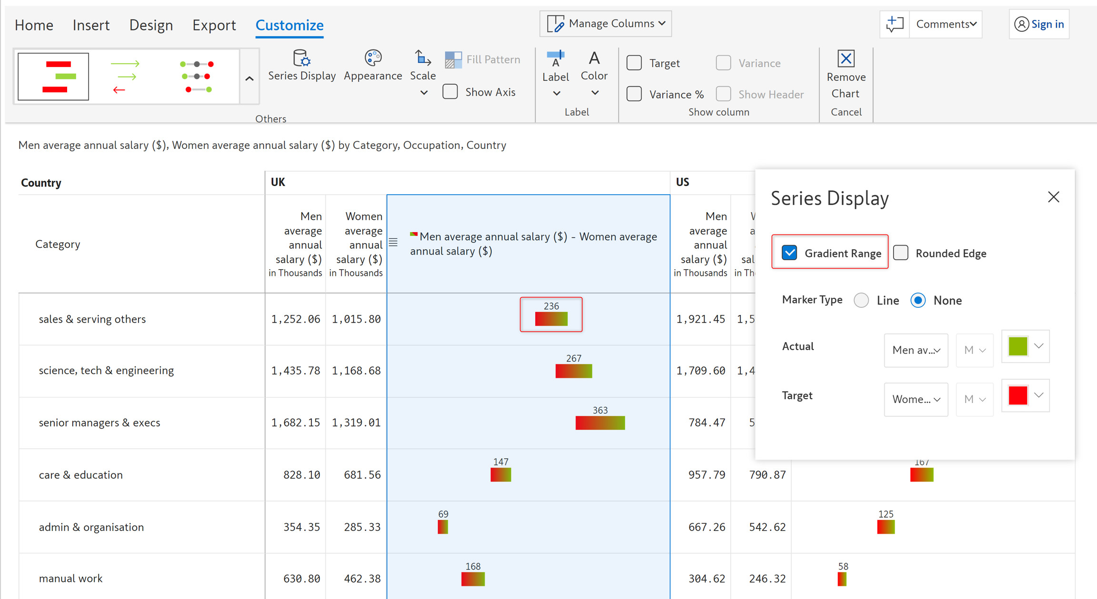Select the arrow chart style thumbnail
1097x599 pixels.
125,77
